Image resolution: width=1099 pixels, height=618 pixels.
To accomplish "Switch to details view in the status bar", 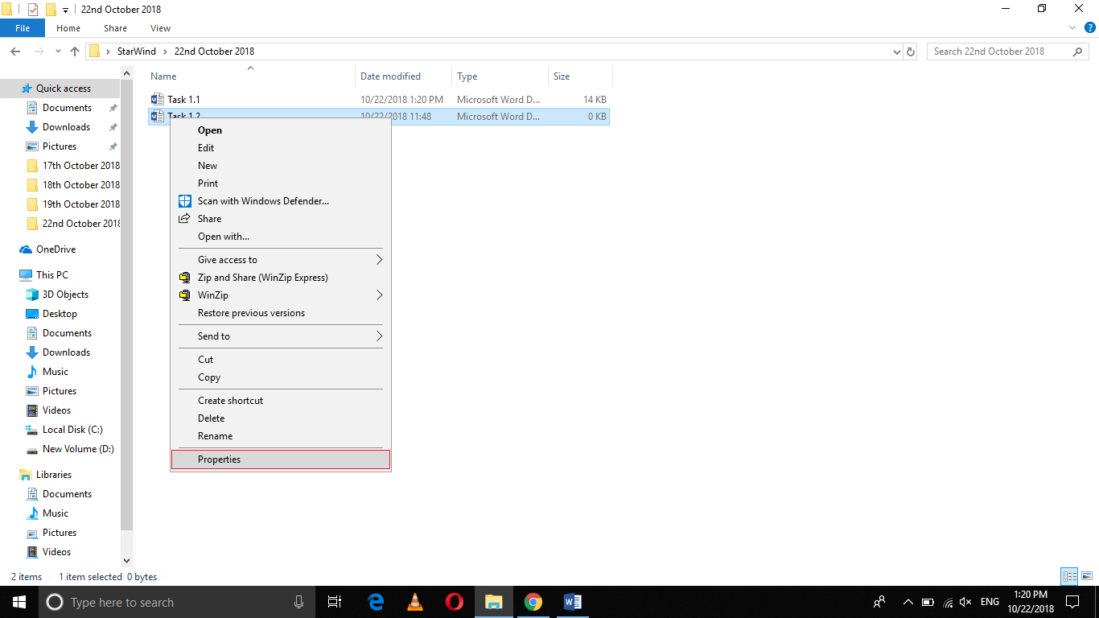I will [x=1069, y=576].
